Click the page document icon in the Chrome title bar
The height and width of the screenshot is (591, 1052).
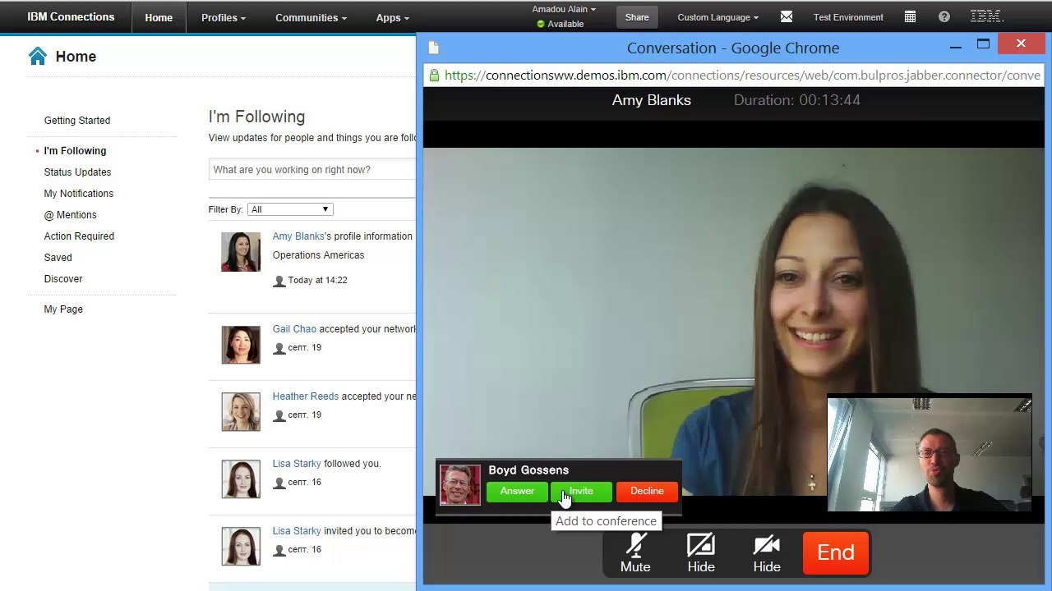coord(434,48)
